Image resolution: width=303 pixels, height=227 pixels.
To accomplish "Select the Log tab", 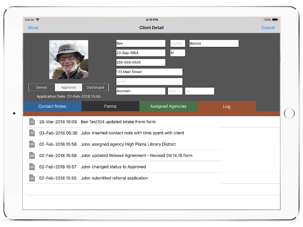I will click(x=226, y=106).
